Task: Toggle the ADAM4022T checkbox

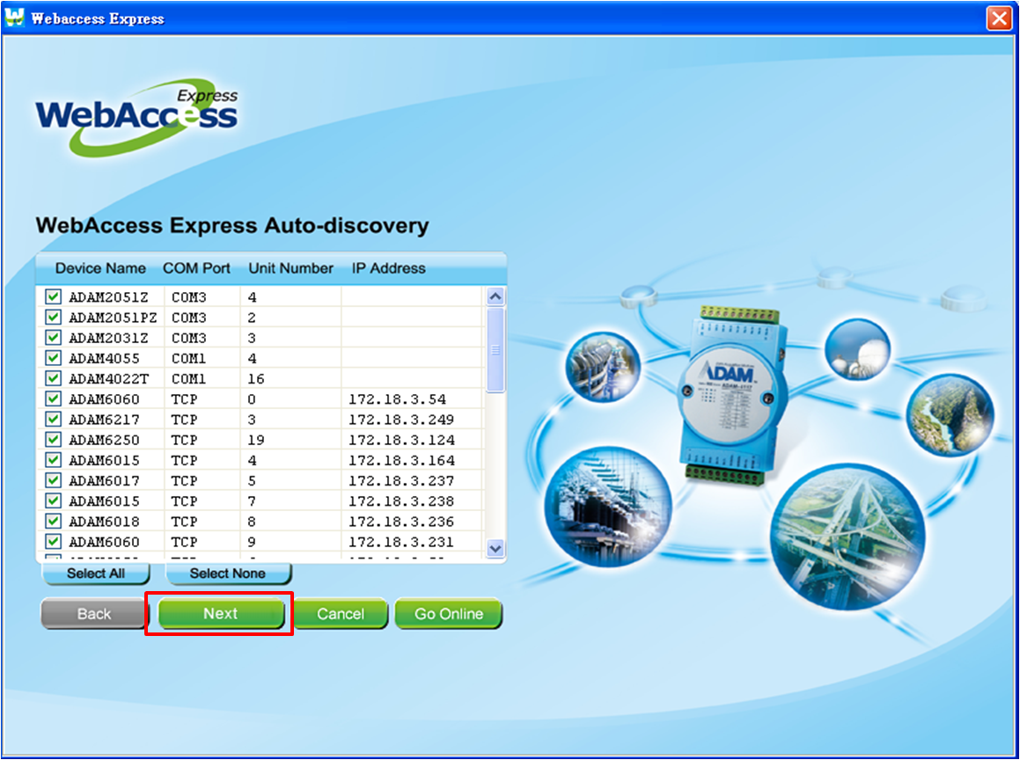Action: pyautogui.click(x=53, y=378)
